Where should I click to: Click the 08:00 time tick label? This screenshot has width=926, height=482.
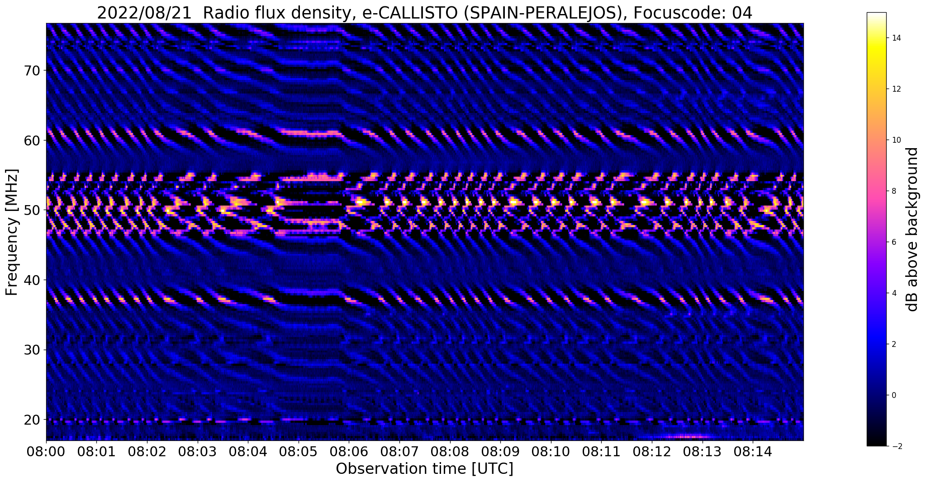coord(46,451)
